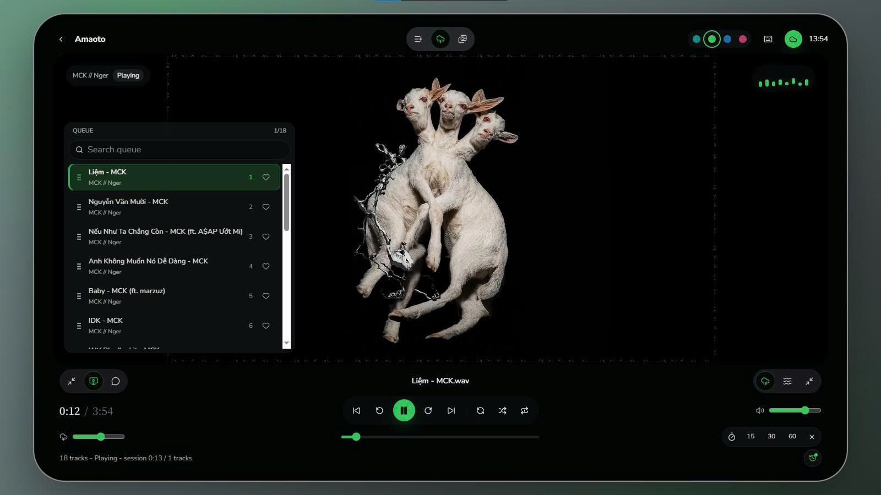This screenshot has height=495, width=881.
Task: Click the minimize arrows icon at bottom right
Action: (809, 381)
